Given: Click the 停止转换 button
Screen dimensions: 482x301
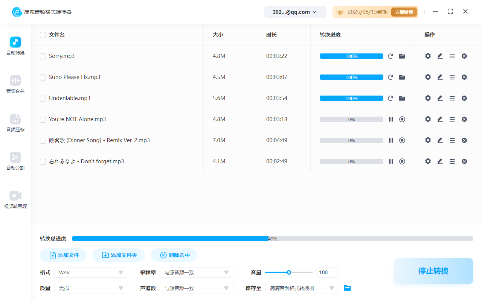Looking at the screenshot, I should [433, 271].
